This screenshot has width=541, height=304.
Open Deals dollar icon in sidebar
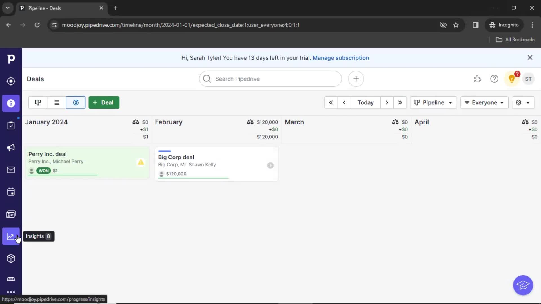[11, 103]
